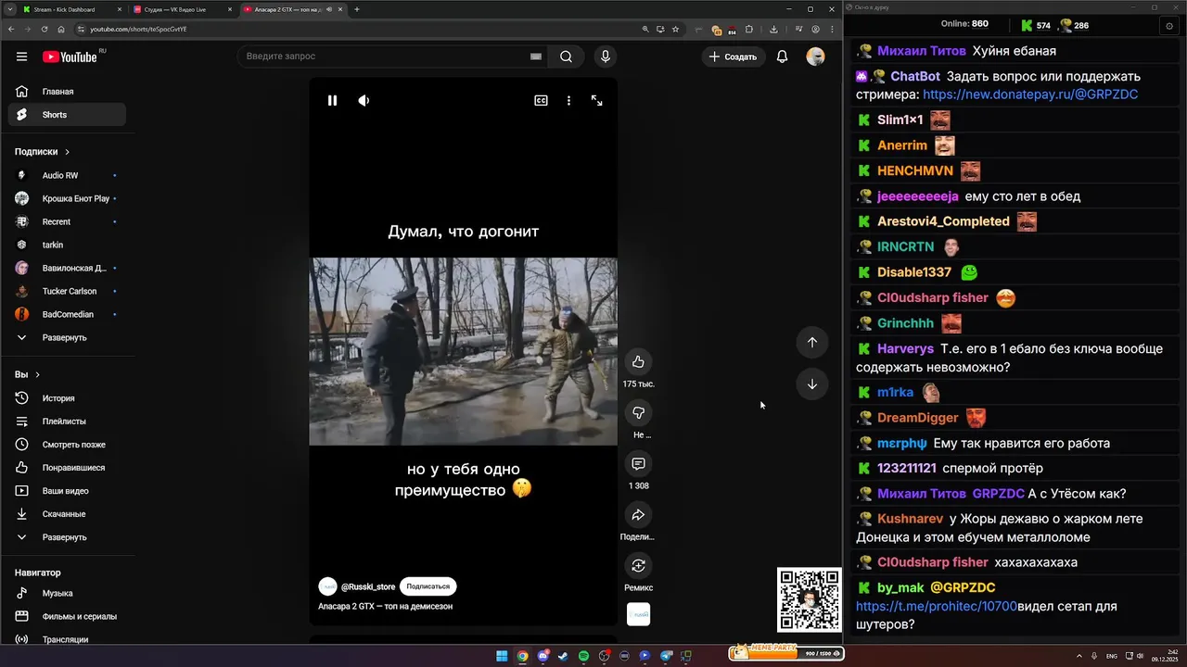Open Понравившиеся liked videos
The height and width of the screenshot is (667, 1187).
point(67,468)
